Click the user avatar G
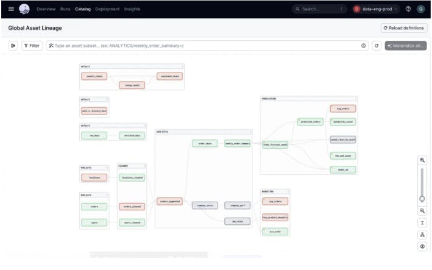The width and height of the screenshot is (432, 270). point(420,9)
